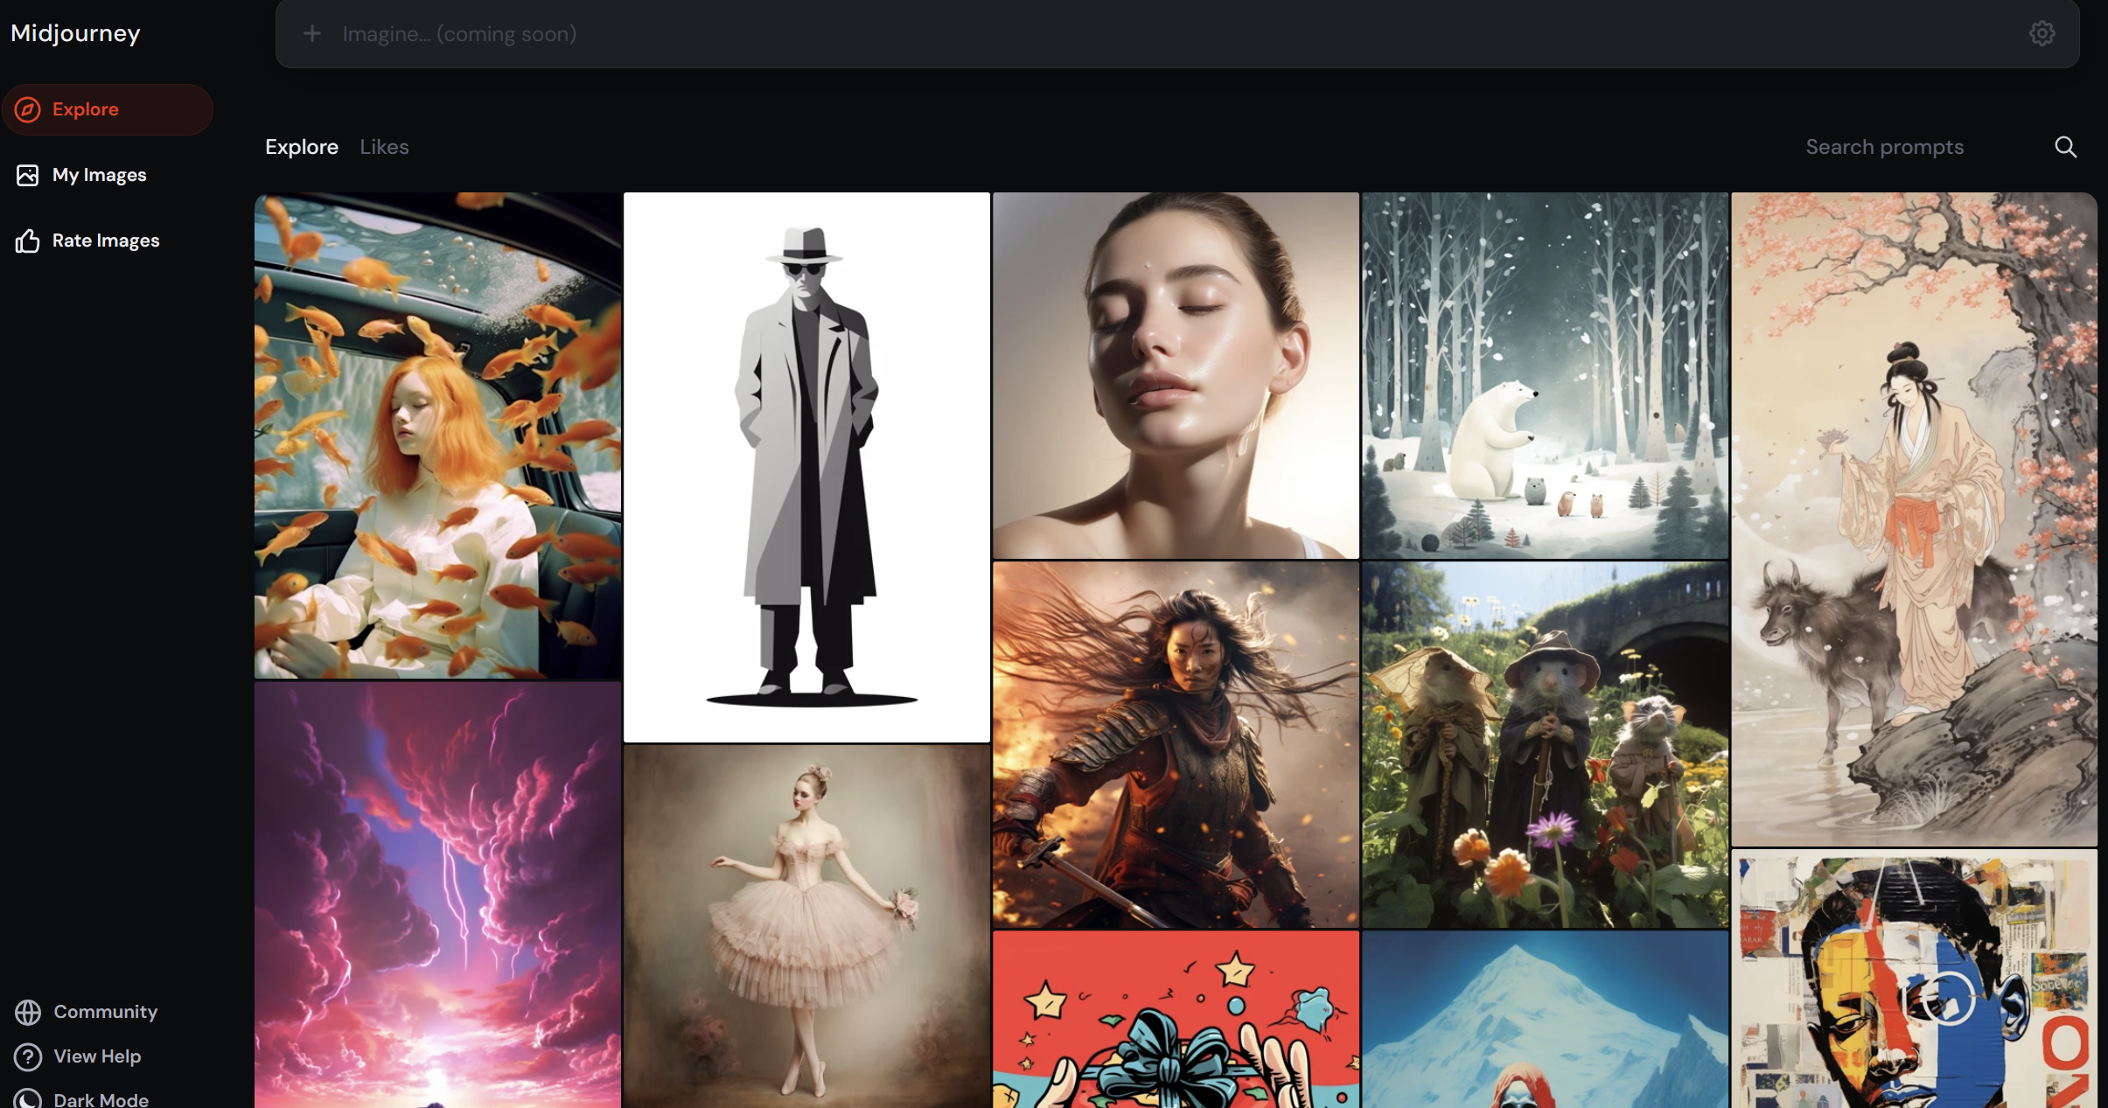The height and width of the screenshot is (1108, 2108).
Task: Switch to Explore tab
Action: point(300,146)
